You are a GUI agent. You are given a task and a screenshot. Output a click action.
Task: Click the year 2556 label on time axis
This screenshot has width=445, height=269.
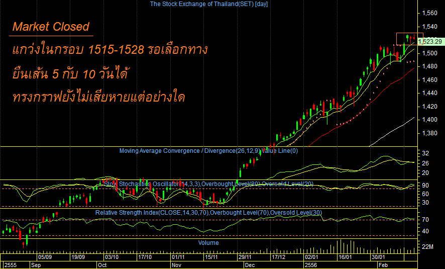click(x=311, y=265)
